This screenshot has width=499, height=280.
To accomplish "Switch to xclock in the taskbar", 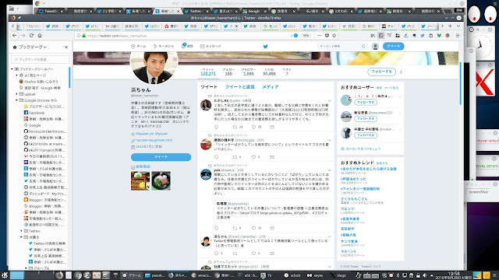I will 293,275.
